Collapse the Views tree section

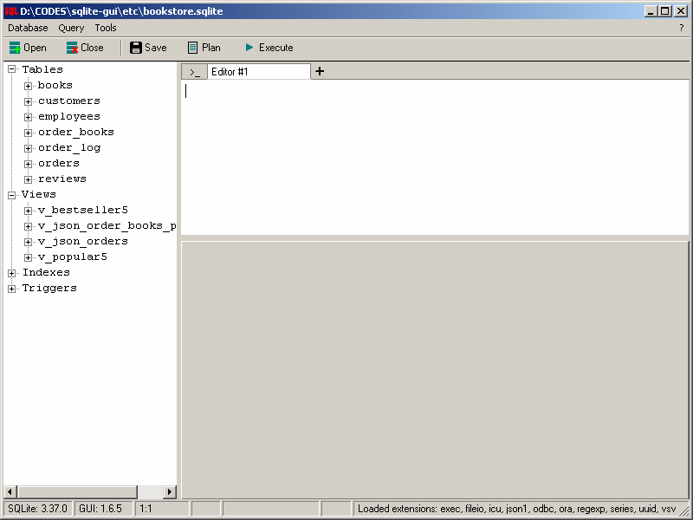12,195
